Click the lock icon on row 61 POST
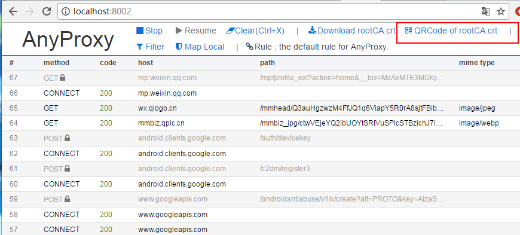Image resolution: width=520 pixels, height=235 pixels. [67, 169]
